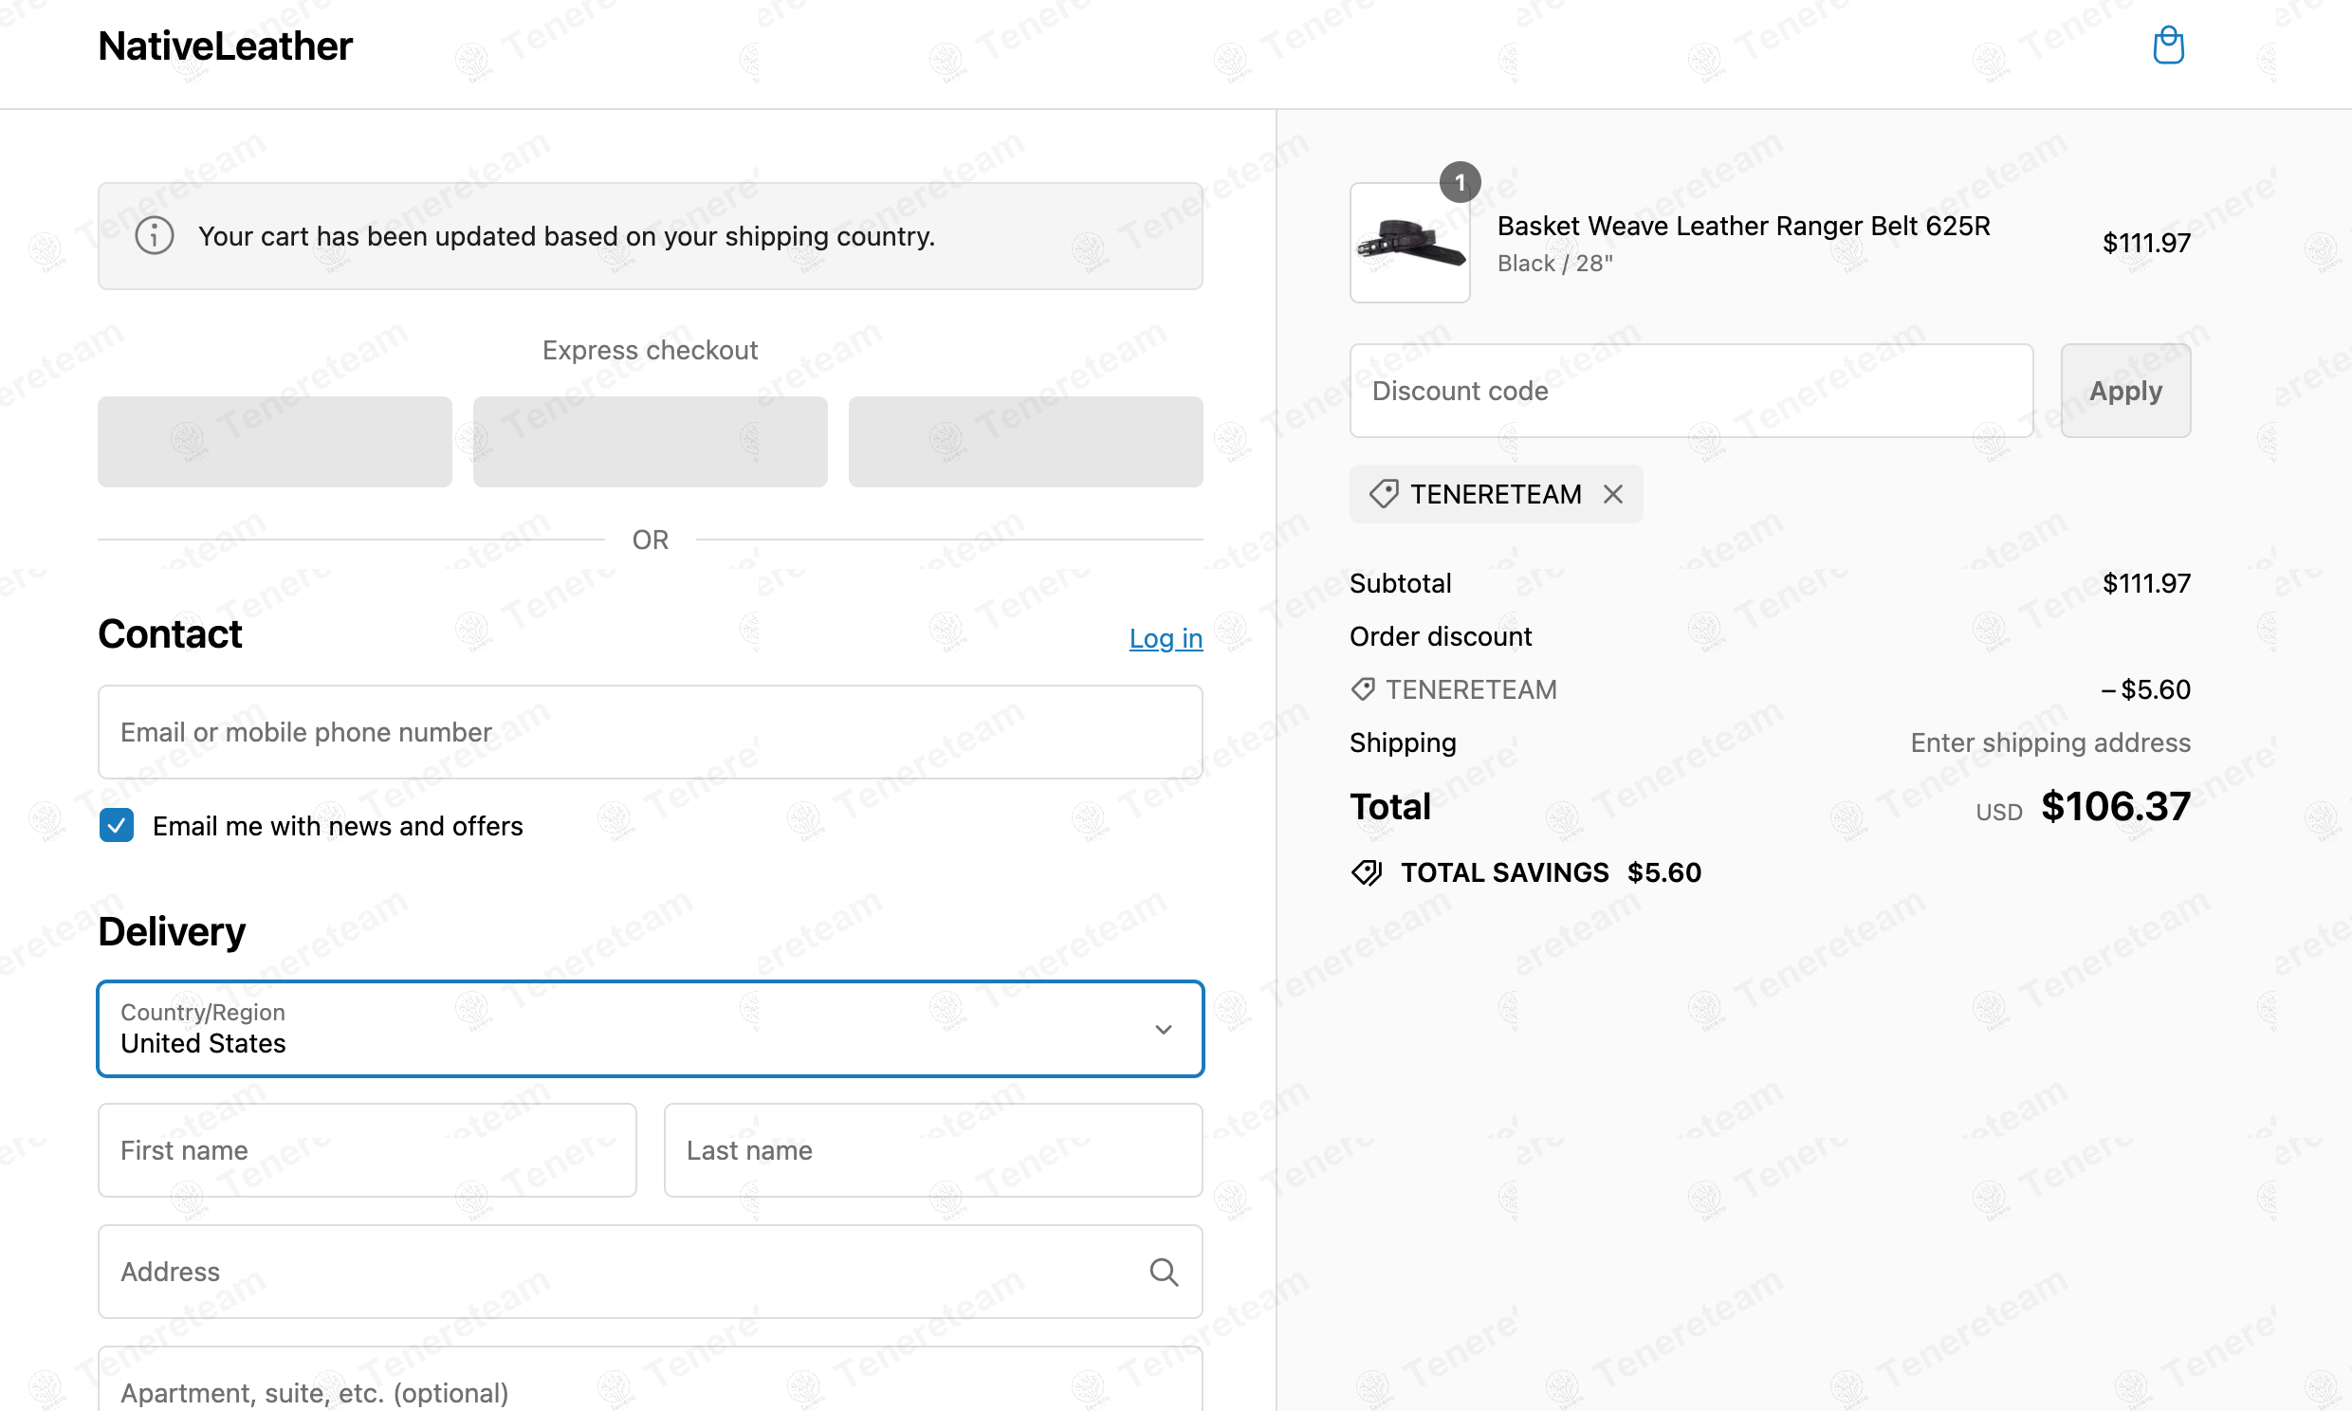Viewport: 2352px width, 1411px height.
Task: Click the info icon in cart notice
Action: (x=154, y=235)
